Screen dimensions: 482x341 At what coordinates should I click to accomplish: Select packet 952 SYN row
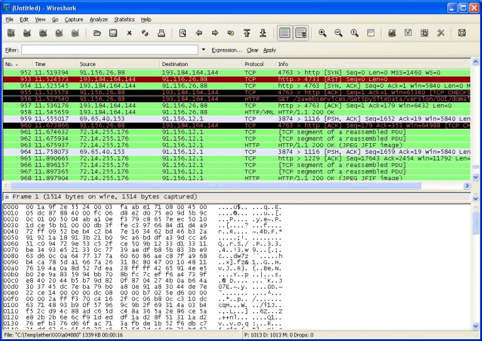[x=237, y=73]
